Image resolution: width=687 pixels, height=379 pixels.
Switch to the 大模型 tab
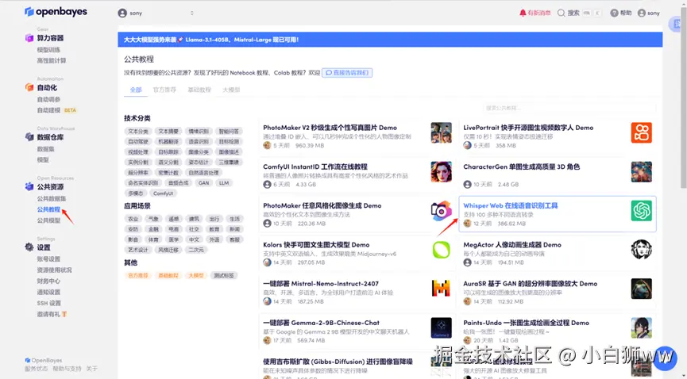(x=231, y=90)
